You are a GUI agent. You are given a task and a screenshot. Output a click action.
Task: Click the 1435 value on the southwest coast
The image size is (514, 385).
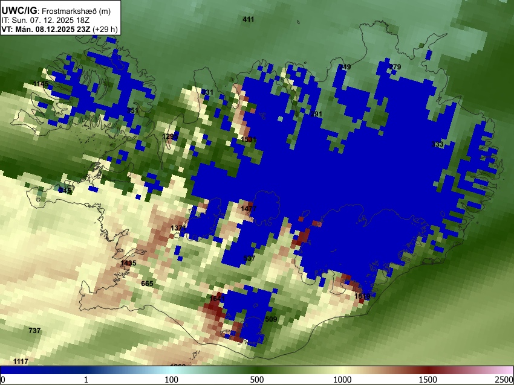pos(128,263)
